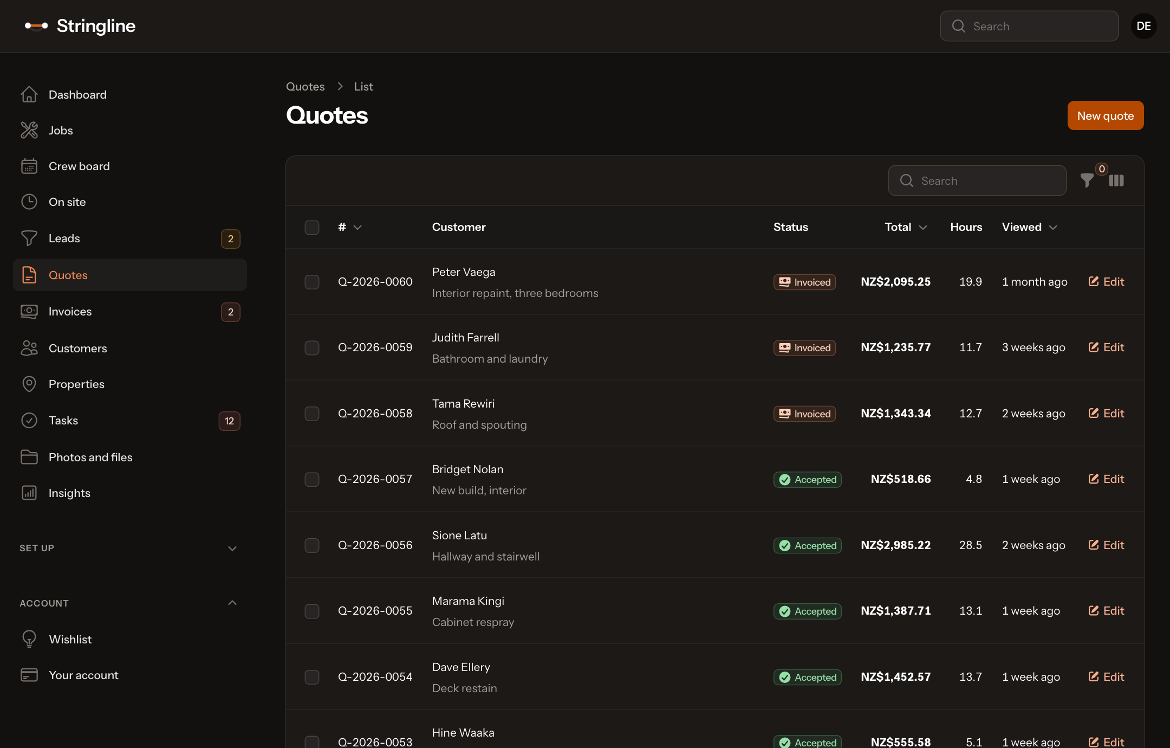Click the Wishlist lightbulb icon

point(29,639)
